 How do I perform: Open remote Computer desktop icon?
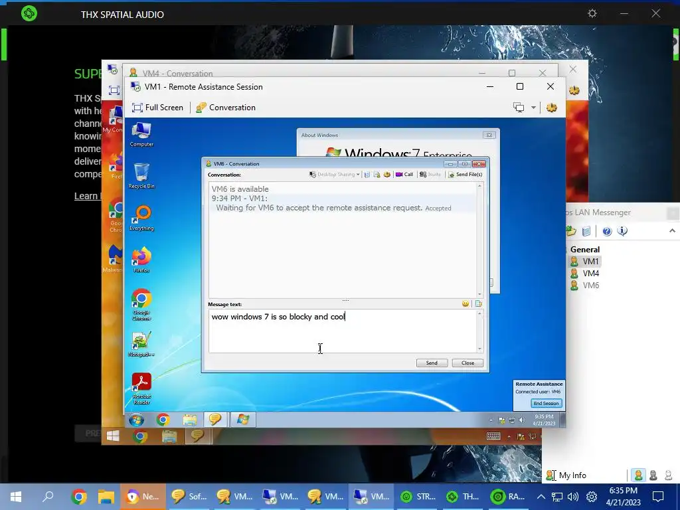tap(141, 135)
